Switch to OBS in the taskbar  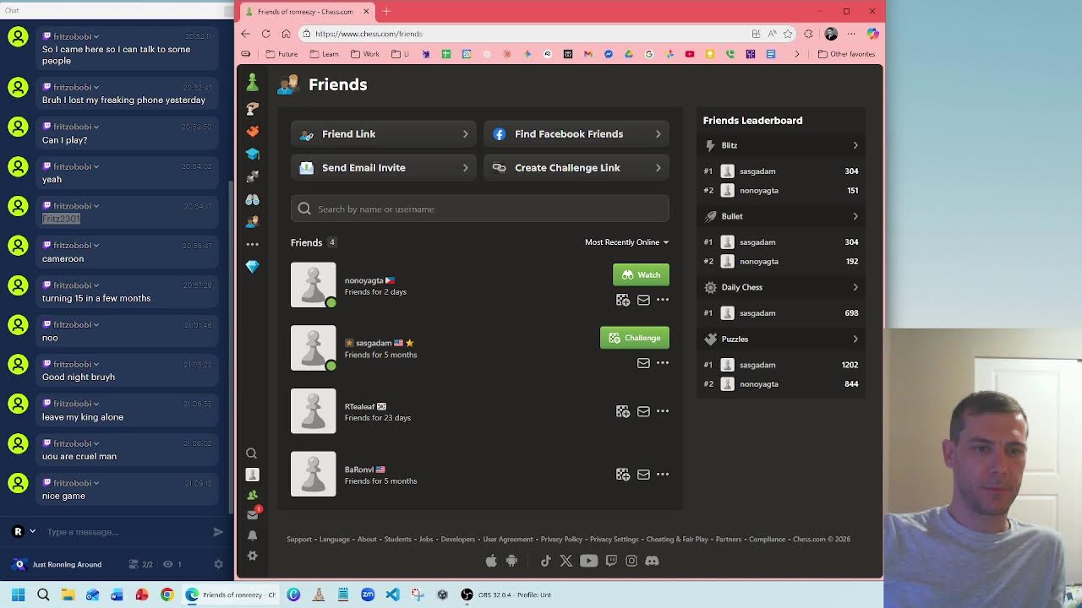point(506,594)
